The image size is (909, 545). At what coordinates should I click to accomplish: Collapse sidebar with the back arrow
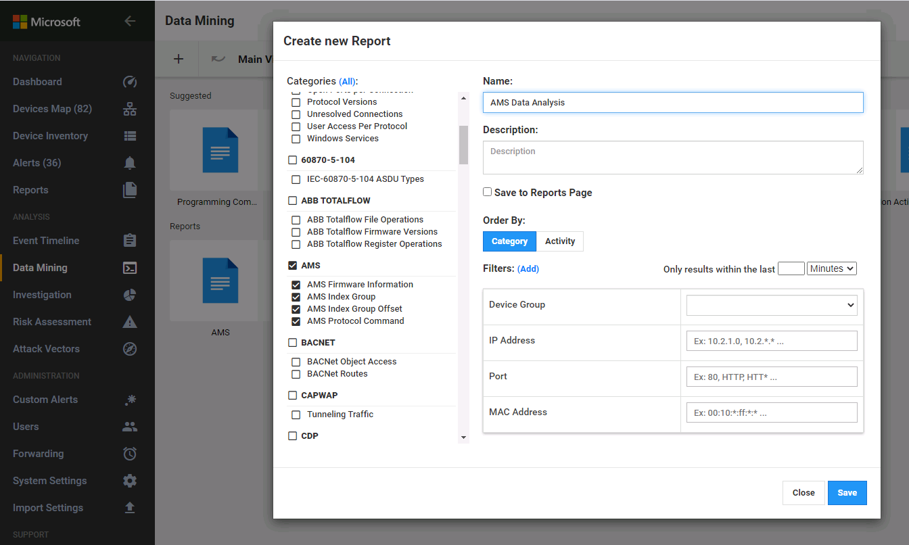pos(130,21)
